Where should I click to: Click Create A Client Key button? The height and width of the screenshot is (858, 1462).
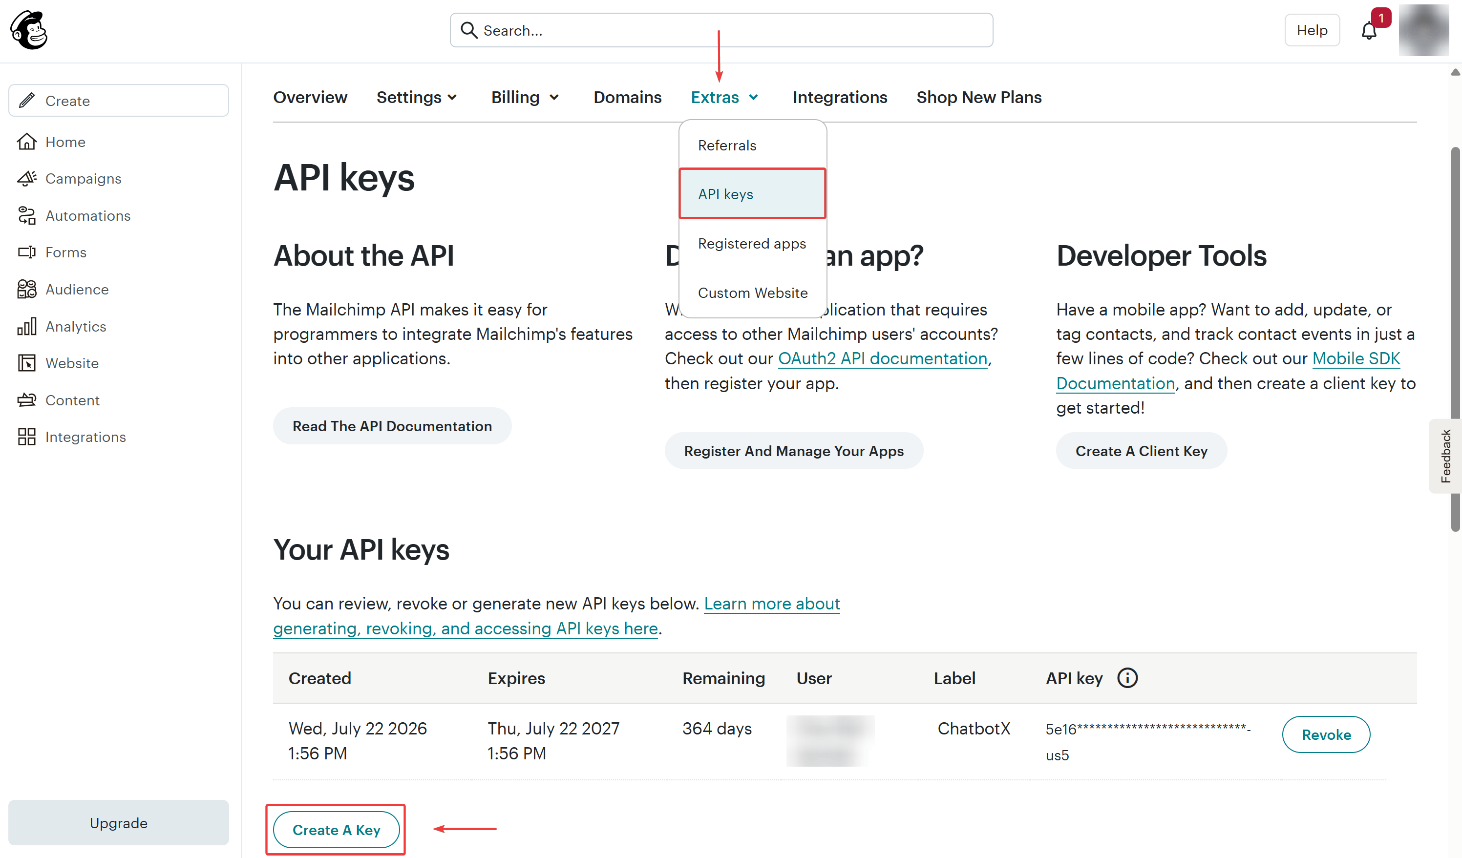pyautogui.click(x=1142, y=451)
